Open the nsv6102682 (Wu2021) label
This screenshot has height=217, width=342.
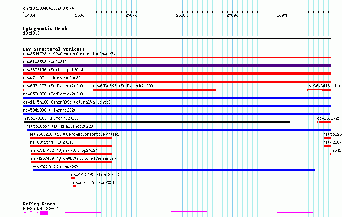point(45,62)
